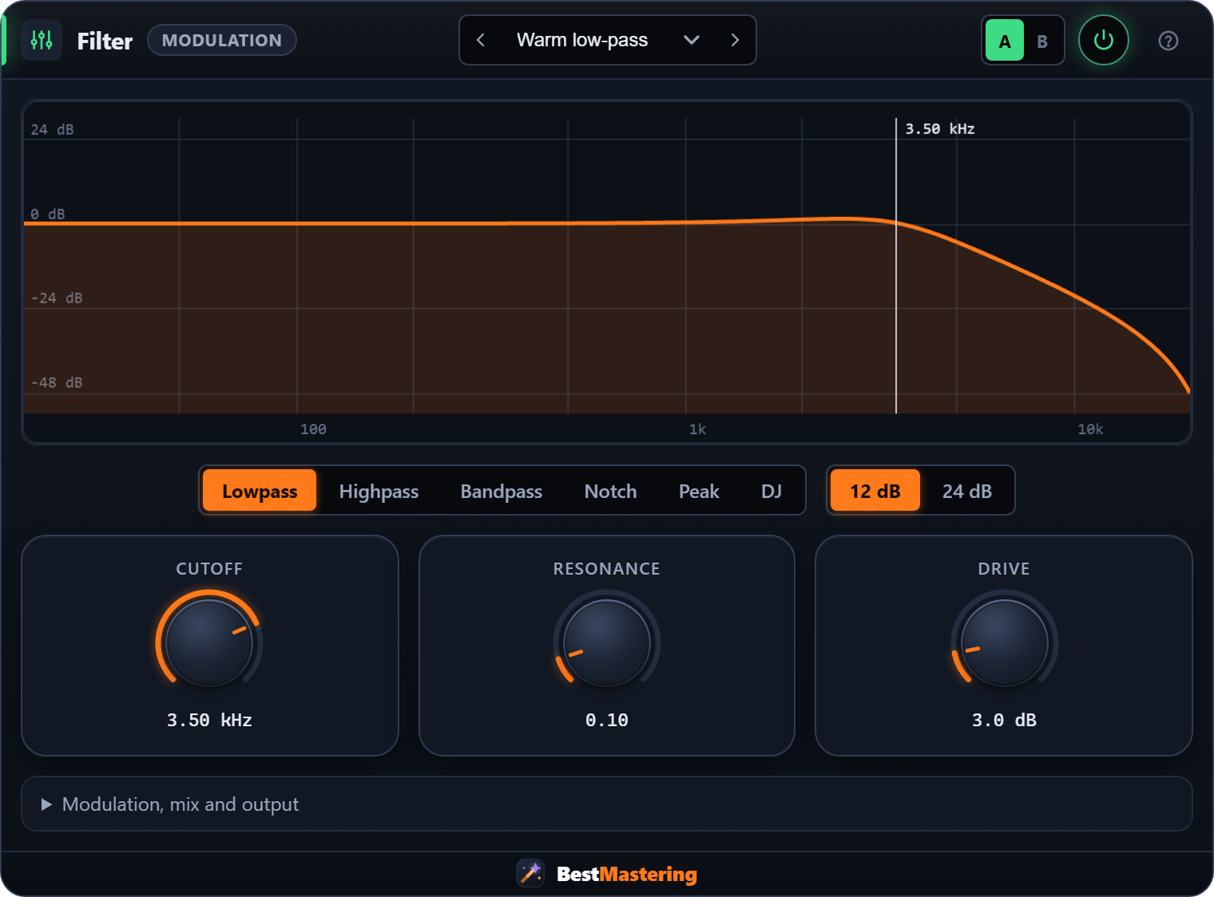Switch to the B comparison slot

coord(1042,41)
